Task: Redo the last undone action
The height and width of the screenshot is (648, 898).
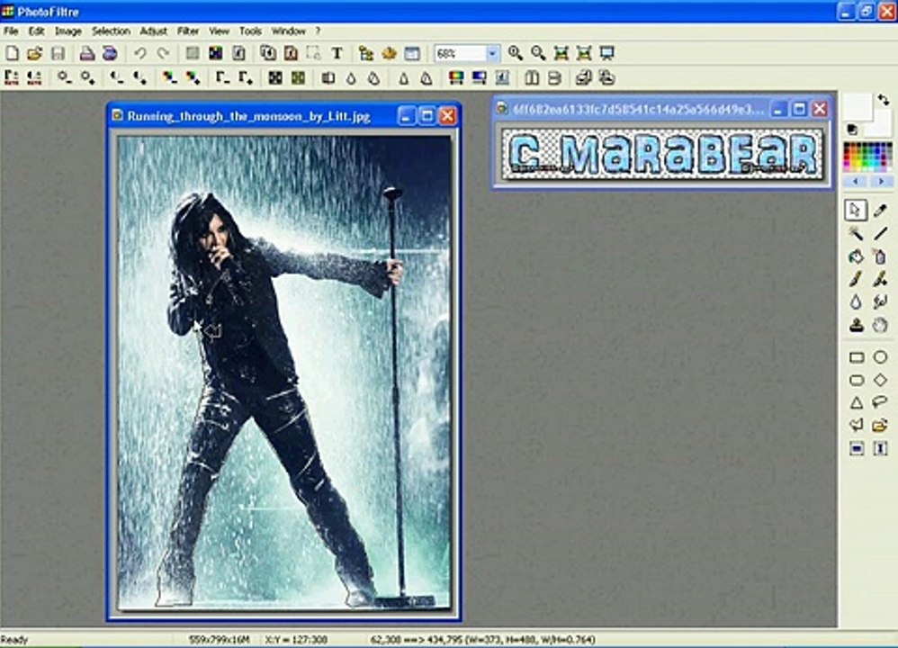Action: (163, 53)
